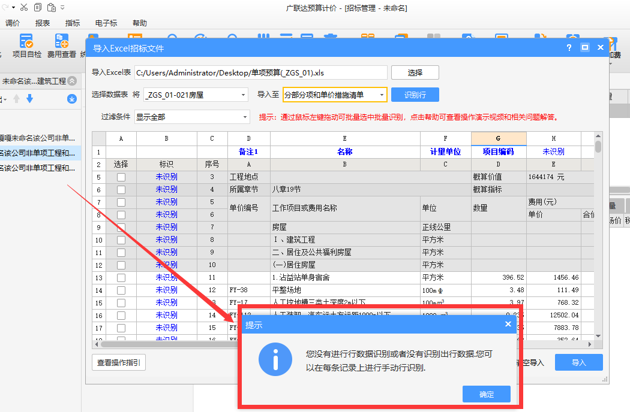Select the 1644174 元 cell
Viewport: 630px width, 412px height.
click(x=560, y=177)
